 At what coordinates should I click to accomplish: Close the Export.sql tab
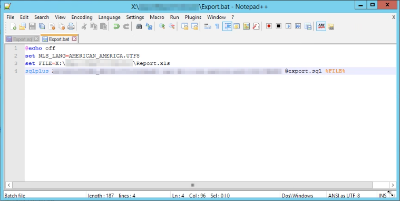[36, 39]
